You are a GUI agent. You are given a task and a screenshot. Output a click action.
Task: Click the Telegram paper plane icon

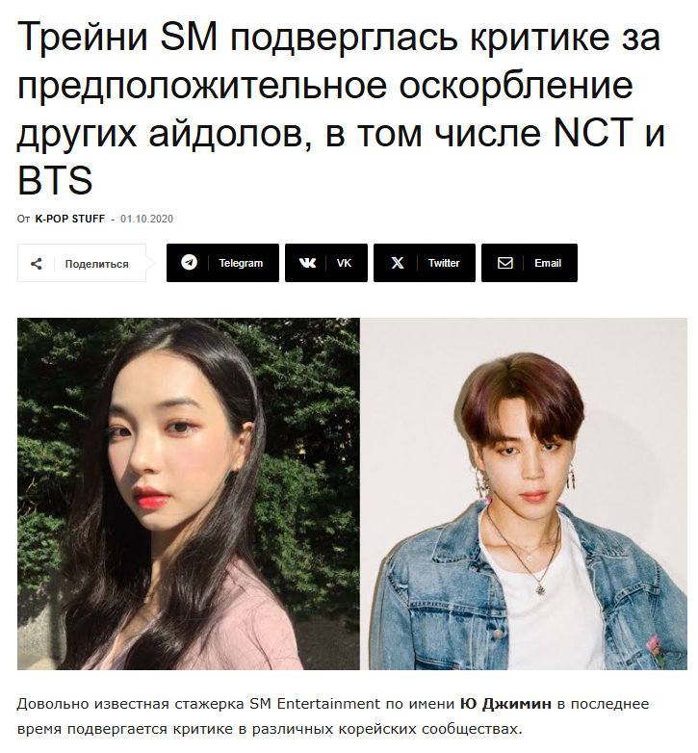[189, 262]
